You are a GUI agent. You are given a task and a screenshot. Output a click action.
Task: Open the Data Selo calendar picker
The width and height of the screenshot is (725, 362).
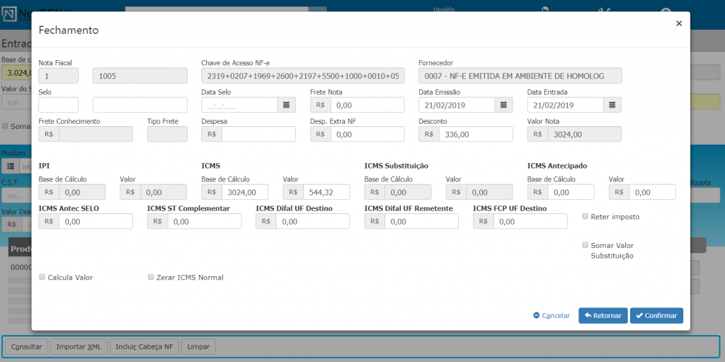286,105
